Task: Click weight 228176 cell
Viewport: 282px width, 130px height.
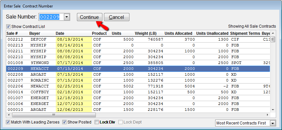Action: (x=149, y=110)
